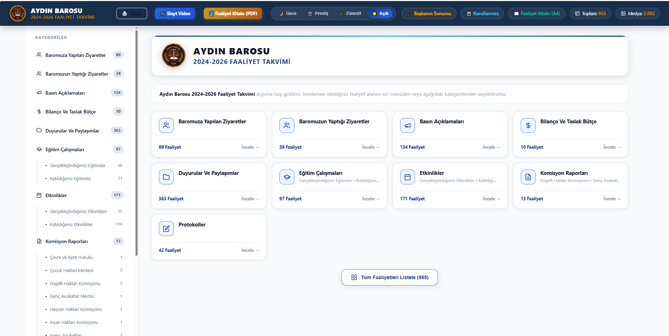
Task: Click the Bilanço Ve Taslak Bütçe dollar icon
Action: (x=528, y=125)
